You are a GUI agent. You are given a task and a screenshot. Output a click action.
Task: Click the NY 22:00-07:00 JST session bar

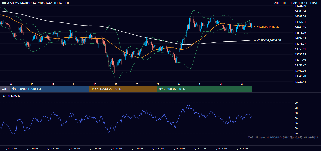[x=204, y=89]
